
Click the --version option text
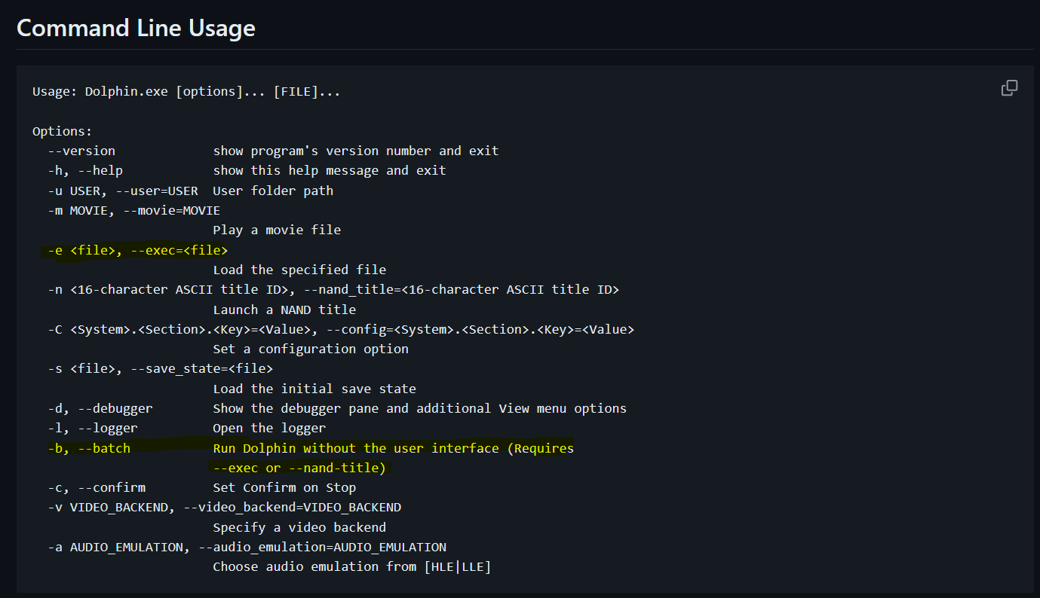pos(81,151)
